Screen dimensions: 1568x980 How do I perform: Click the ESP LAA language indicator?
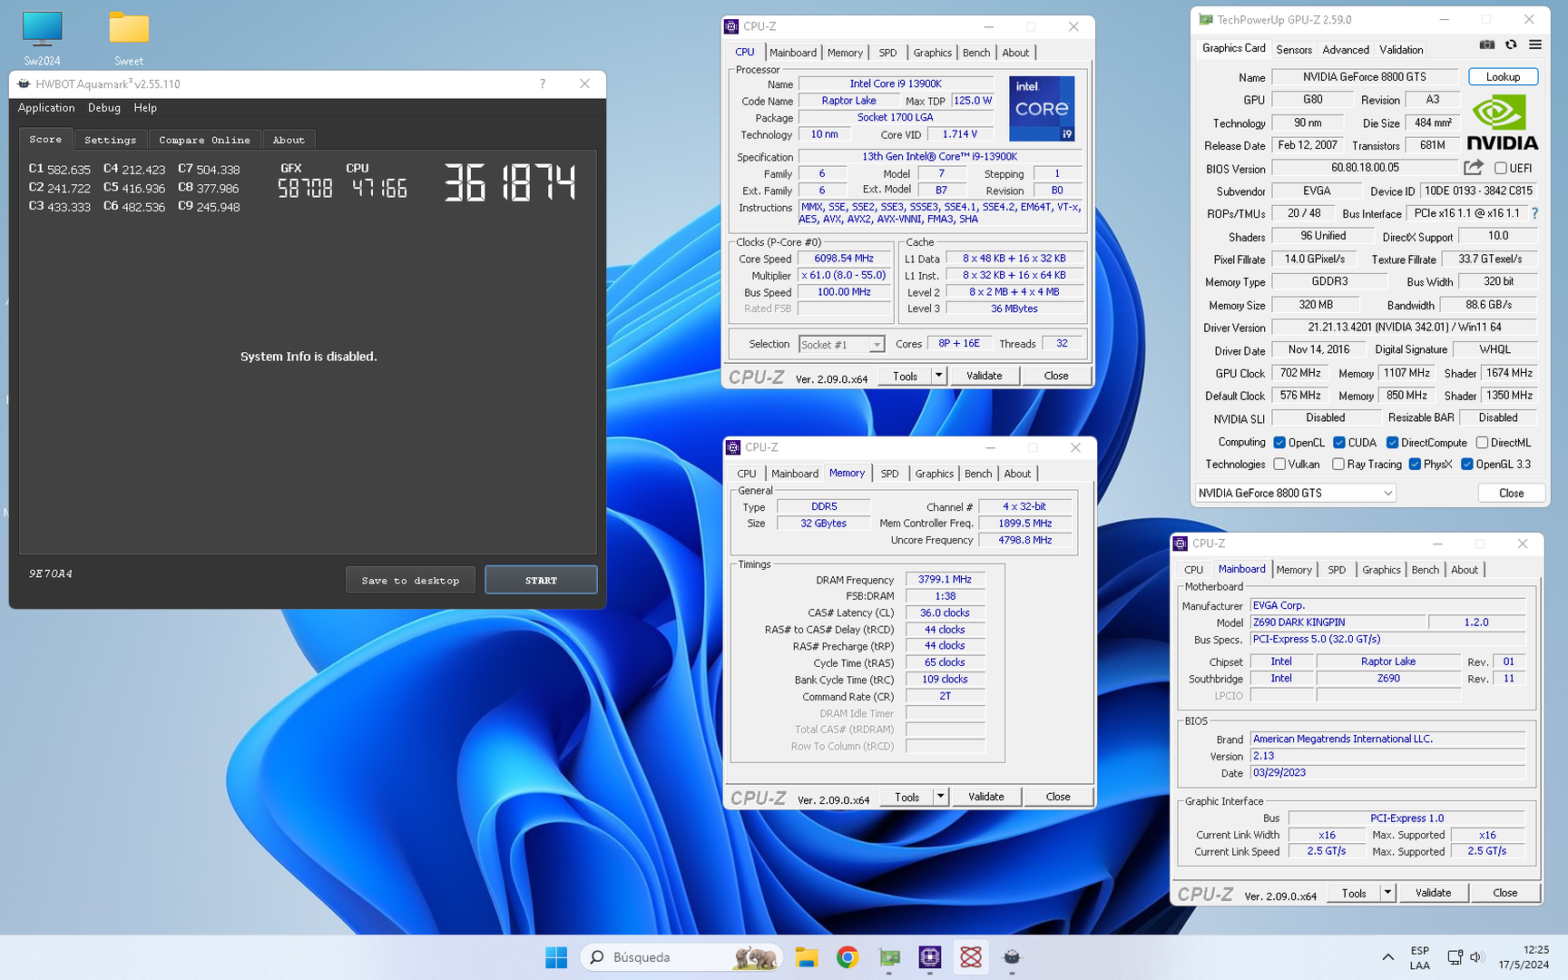tap(1420, 957)
